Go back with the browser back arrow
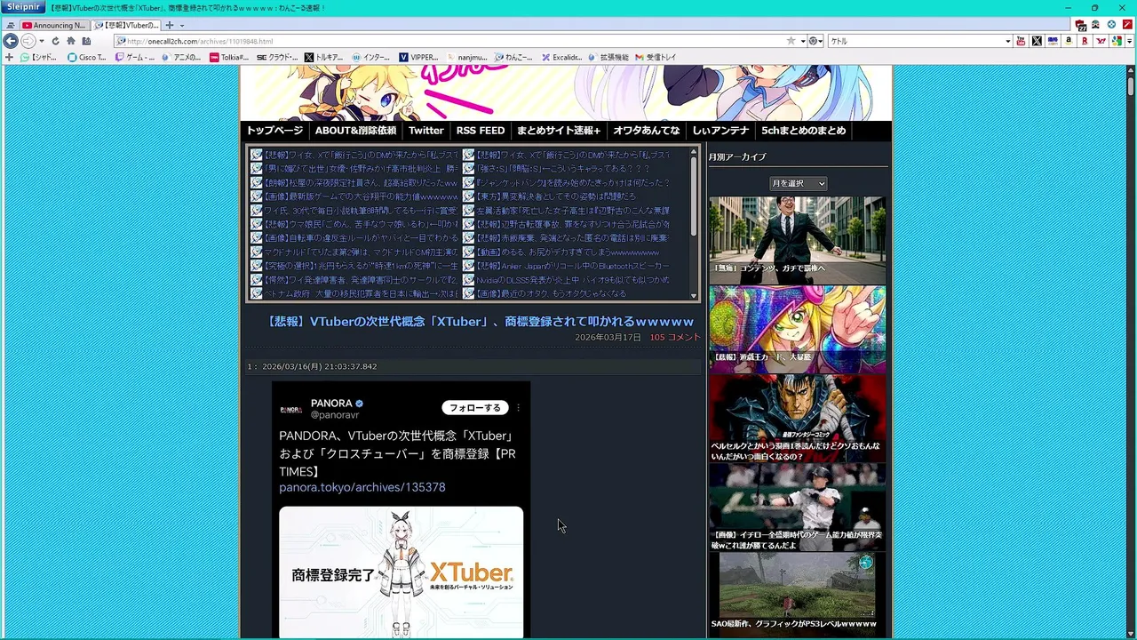1137x640 pixels. point(11,41)
